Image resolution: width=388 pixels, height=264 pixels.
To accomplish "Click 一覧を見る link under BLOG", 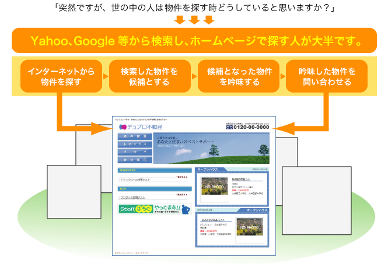I will click(x=181, y=195).
